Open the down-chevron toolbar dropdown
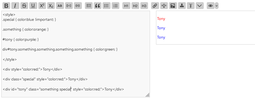255x99 pixels. pos(200,6)
